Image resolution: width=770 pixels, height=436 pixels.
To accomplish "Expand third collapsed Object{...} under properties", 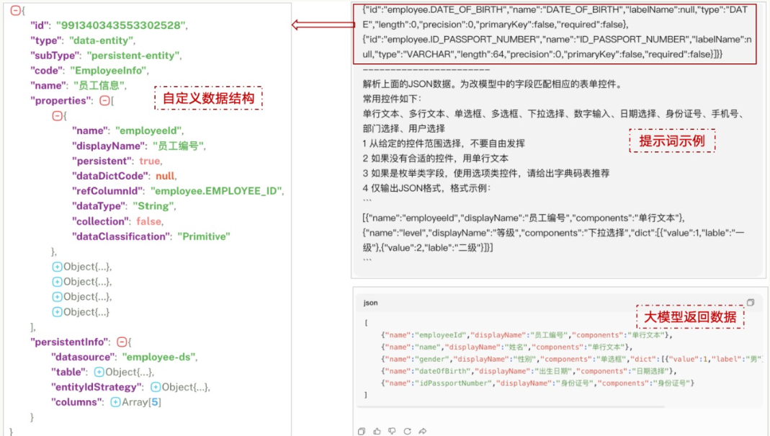I will pos(57,297).
